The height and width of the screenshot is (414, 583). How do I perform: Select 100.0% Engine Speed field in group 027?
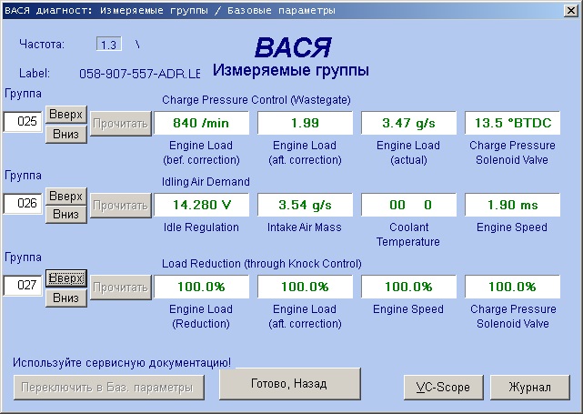tap(408, 287)
